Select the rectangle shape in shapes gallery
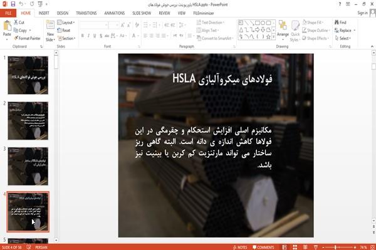This screenshot has width=376, height=250. [x=258, y=23]
